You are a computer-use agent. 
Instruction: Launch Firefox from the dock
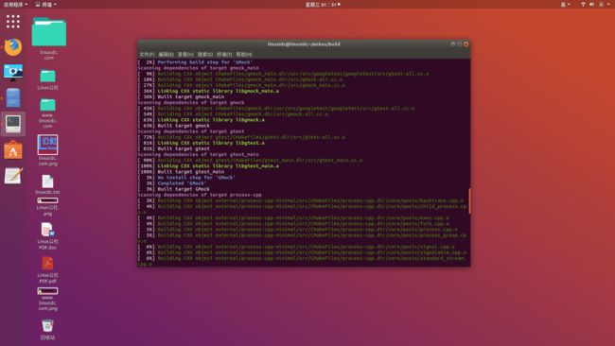coord(13,47)
